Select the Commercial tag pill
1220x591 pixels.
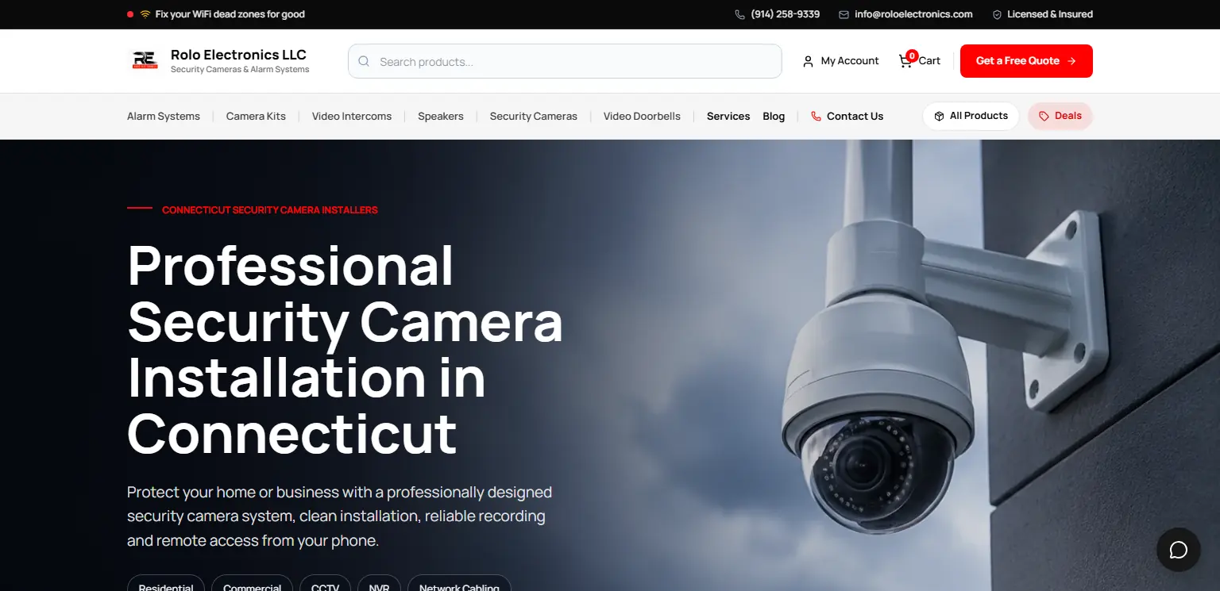(252, 585)
